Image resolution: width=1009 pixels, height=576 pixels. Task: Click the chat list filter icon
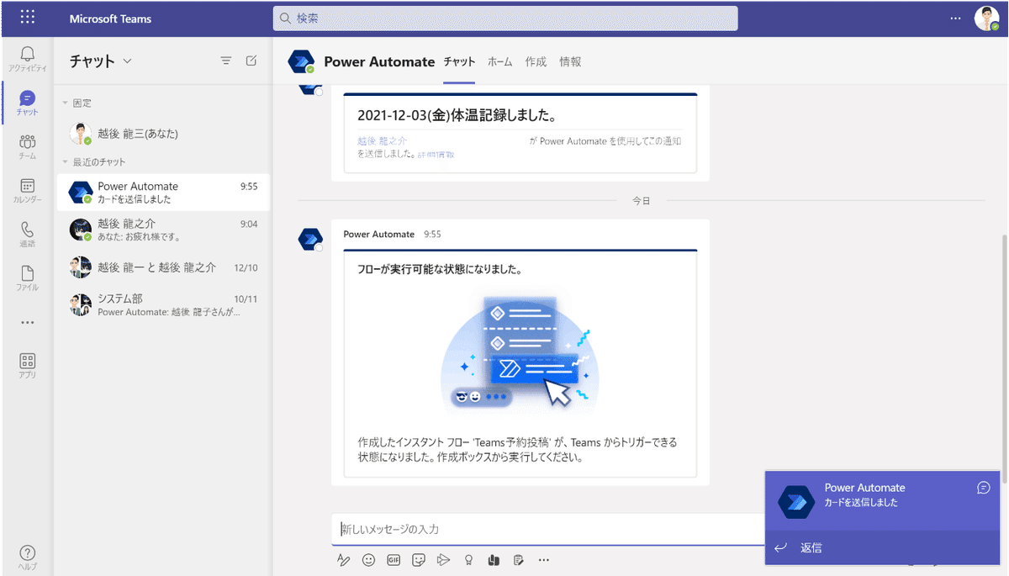click(225, 61)
